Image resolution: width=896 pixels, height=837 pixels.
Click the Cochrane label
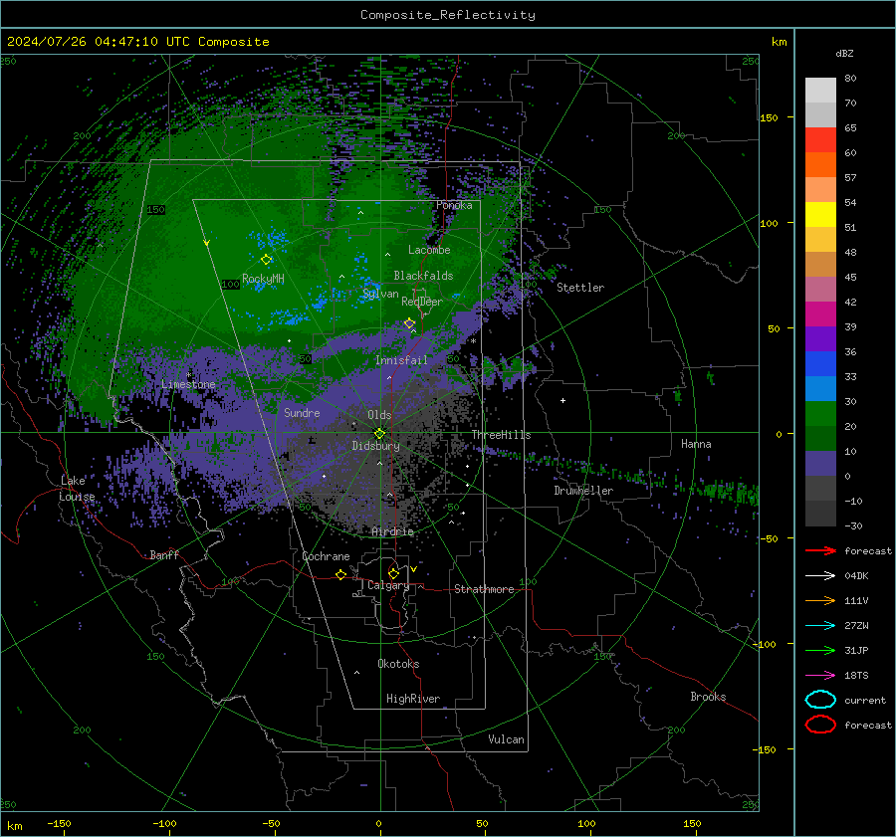(326, 556)
